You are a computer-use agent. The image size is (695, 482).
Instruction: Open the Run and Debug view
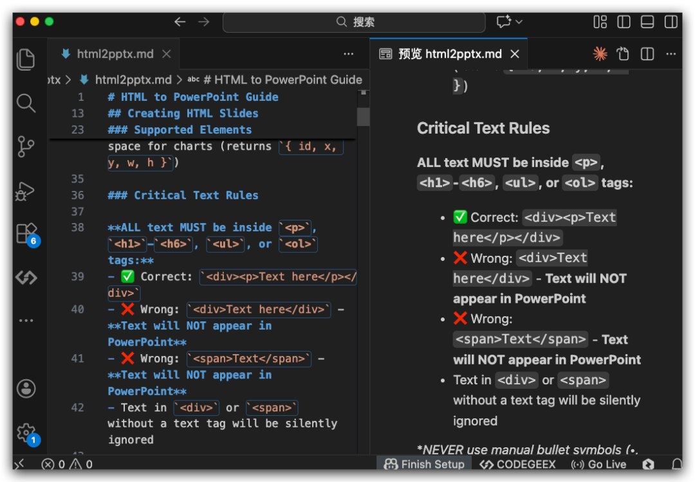tap(26, 191)
